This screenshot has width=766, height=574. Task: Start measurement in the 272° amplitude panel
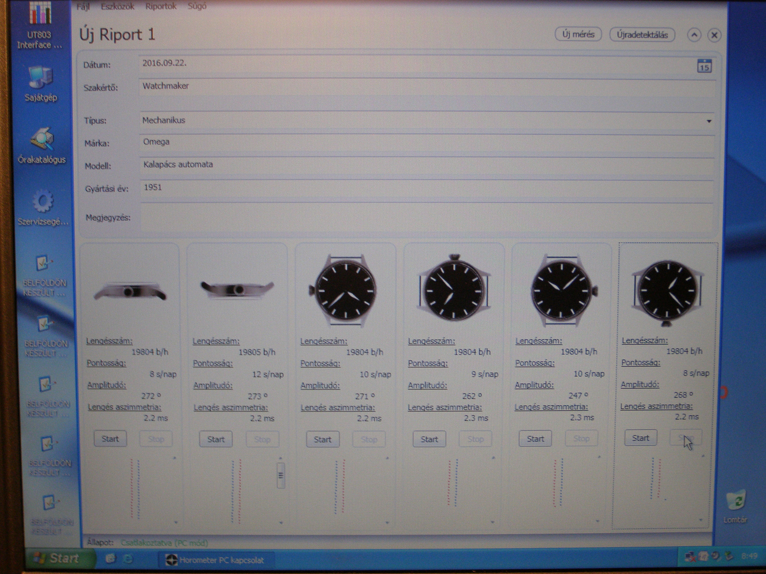click(x=110, y=439)
